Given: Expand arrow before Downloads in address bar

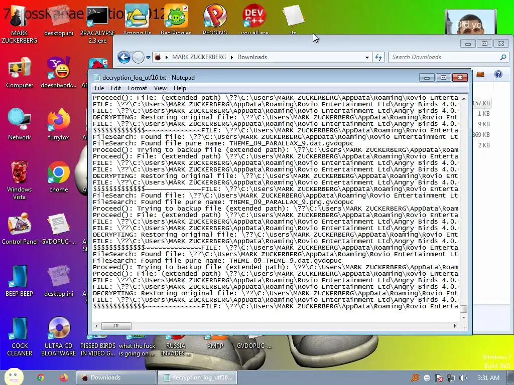Looking at the screenshot, I should click(232, 57).
